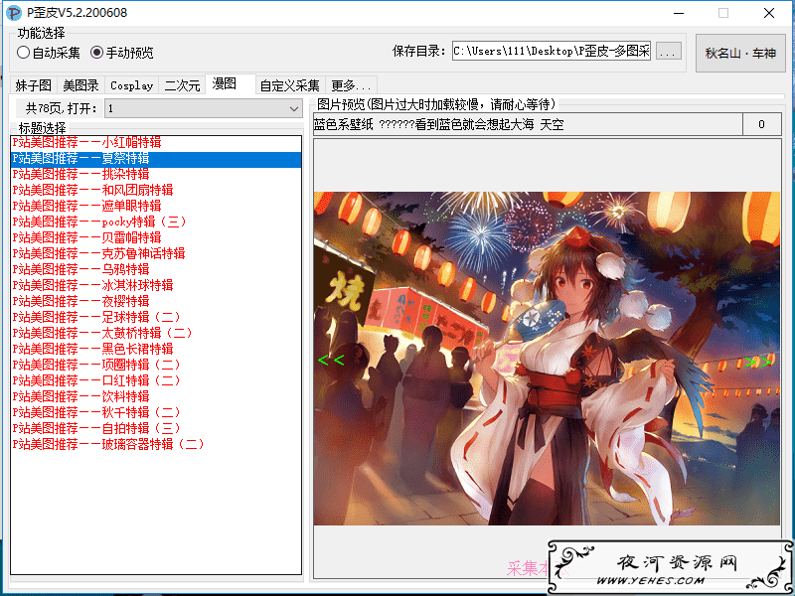Image resolution: width=795 pixels, height=596 pixels.
Task: Select list item 乌鸦特辑
Action: (156, 269)
